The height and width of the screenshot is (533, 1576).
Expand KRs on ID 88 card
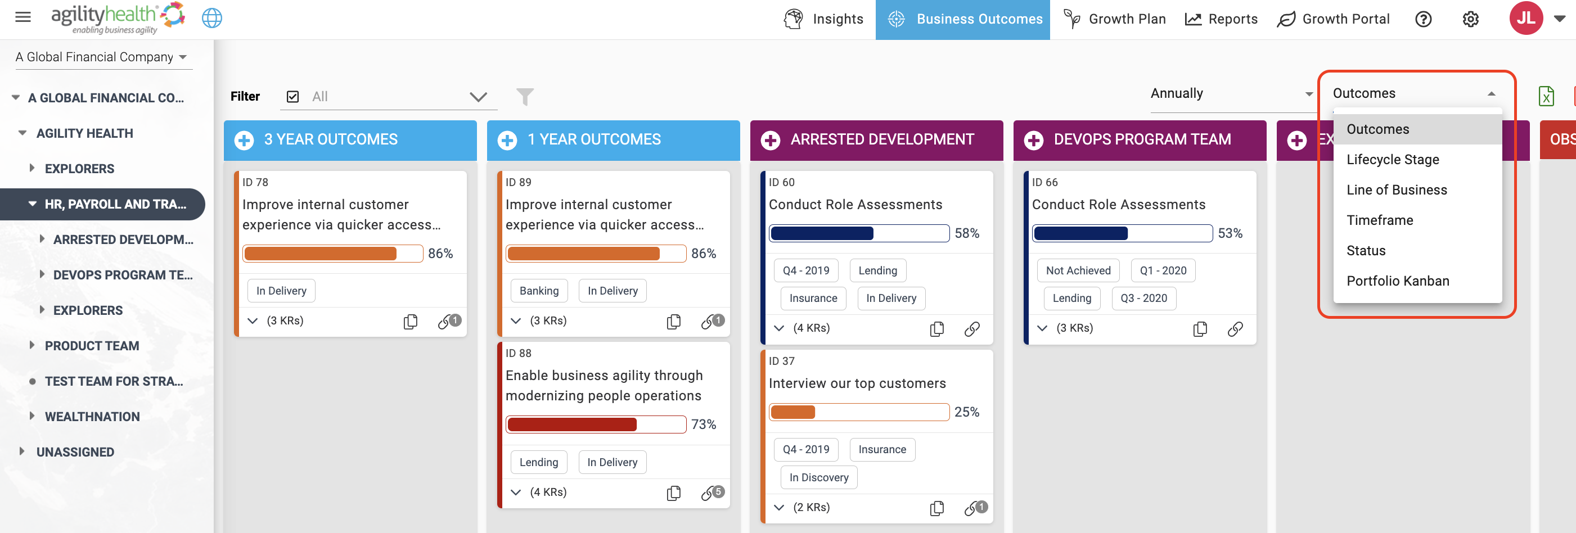516,492
